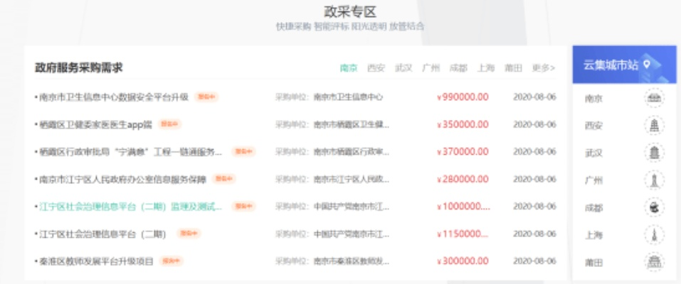Click the orange badge on 数据安全平台升级 row

(x=206, y=97)
